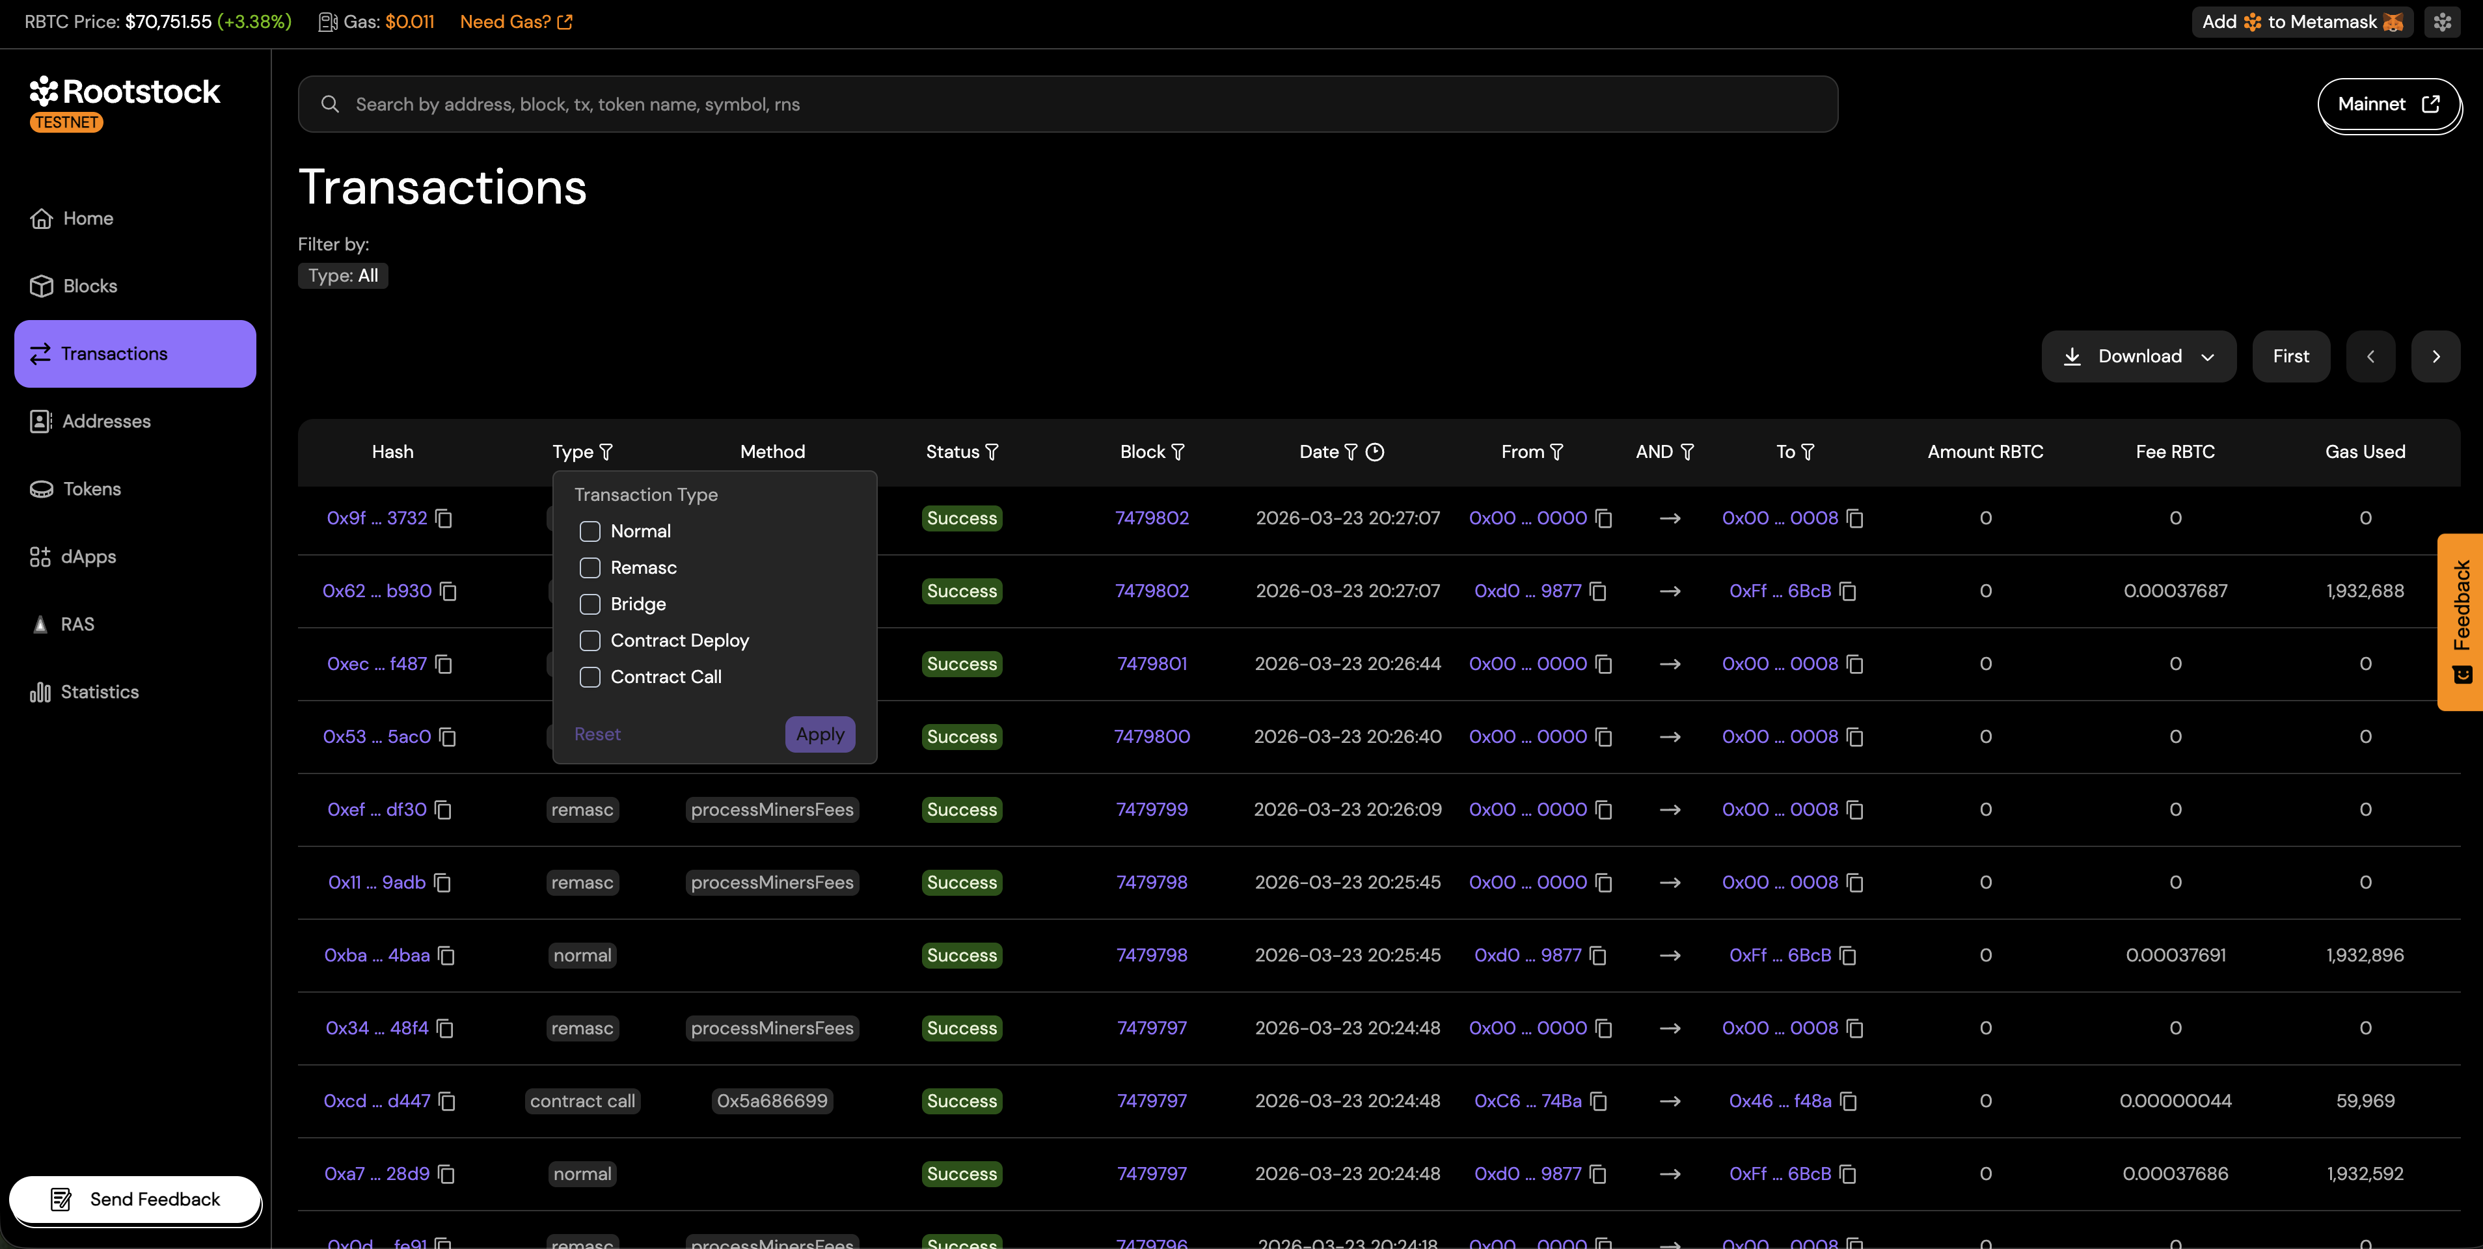Screen dimensions: 2483x1249
Task: Enable the Normal transaction type checkbox
Action: coord(591,531)
